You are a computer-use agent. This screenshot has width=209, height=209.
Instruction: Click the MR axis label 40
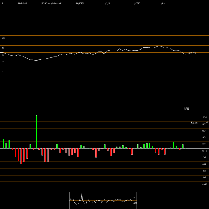pos(204,138)
